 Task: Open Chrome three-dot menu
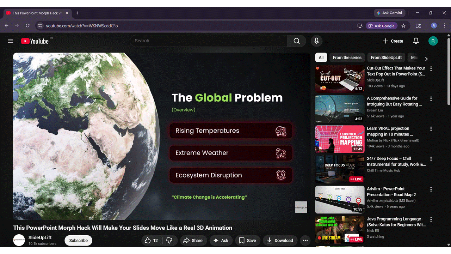[x=445, y=26]
